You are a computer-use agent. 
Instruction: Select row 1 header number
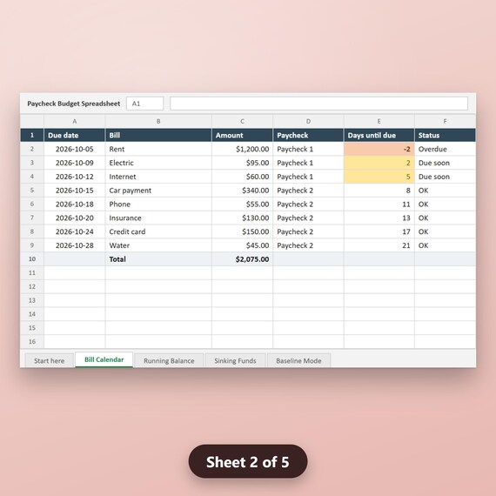[32, 135]
